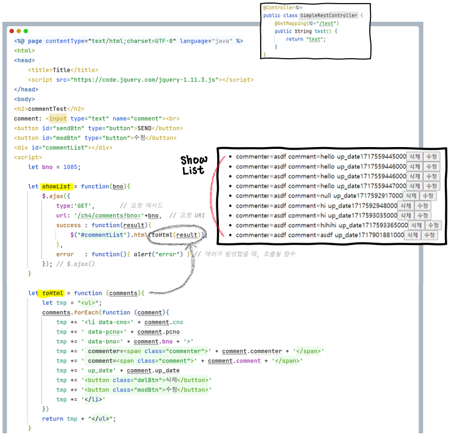
Task: Click the 'id="sendBtn"' button line
Action: tap(98, 128)
